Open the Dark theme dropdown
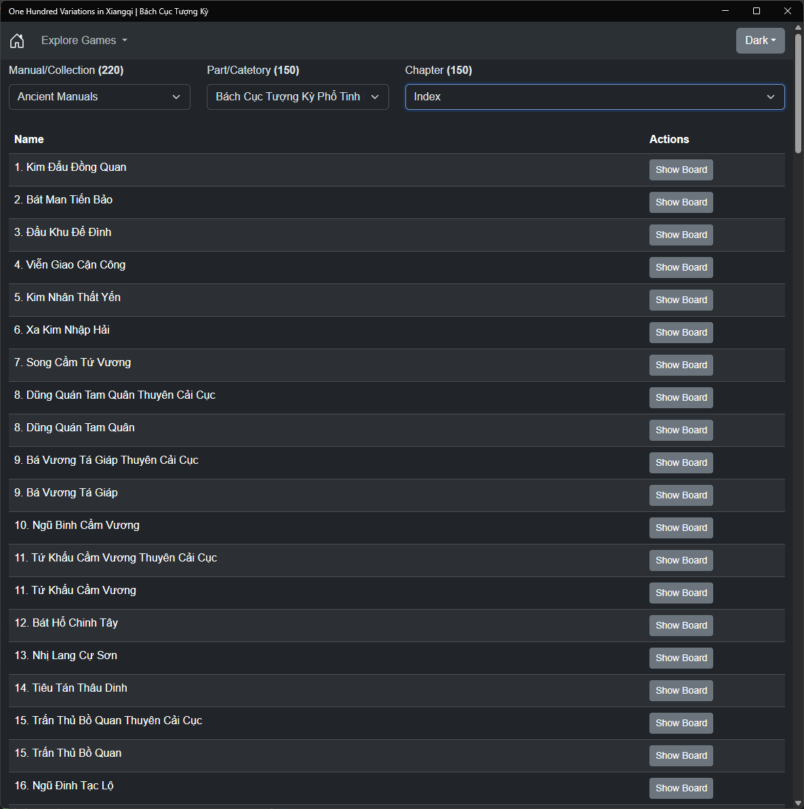Image resolution: width=804 pixels, height=809 pixels. [x=760, y=40]
